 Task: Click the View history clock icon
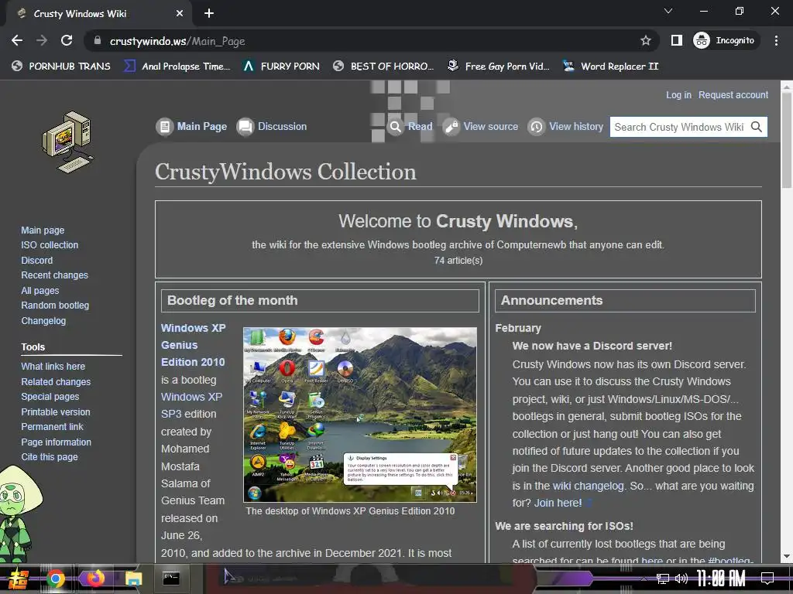537,126
